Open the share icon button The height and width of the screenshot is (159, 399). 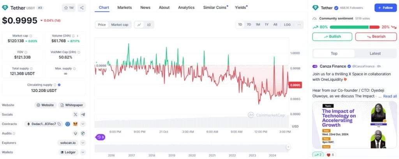pos(82,8)
